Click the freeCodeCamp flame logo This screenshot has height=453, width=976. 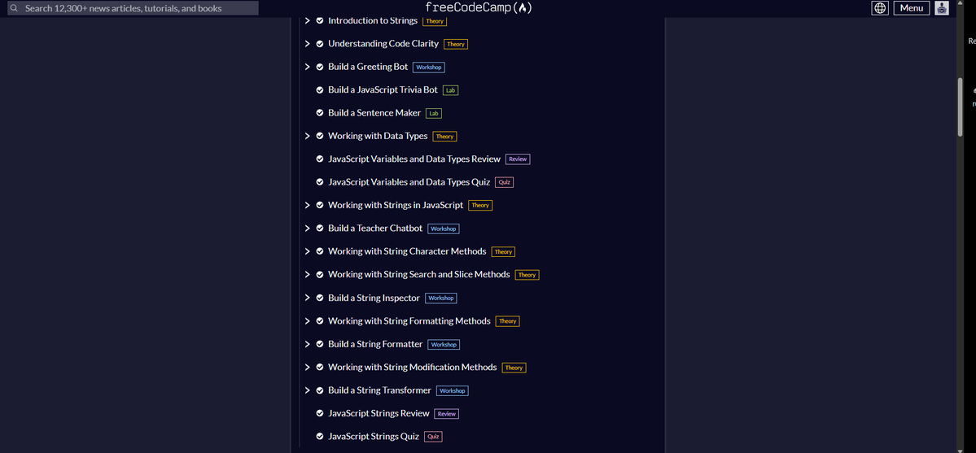[x=523, y=8]
